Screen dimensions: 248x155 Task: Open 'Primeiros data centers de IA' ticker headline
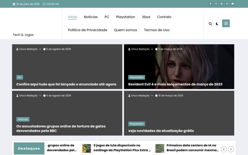tap(193, 148)
